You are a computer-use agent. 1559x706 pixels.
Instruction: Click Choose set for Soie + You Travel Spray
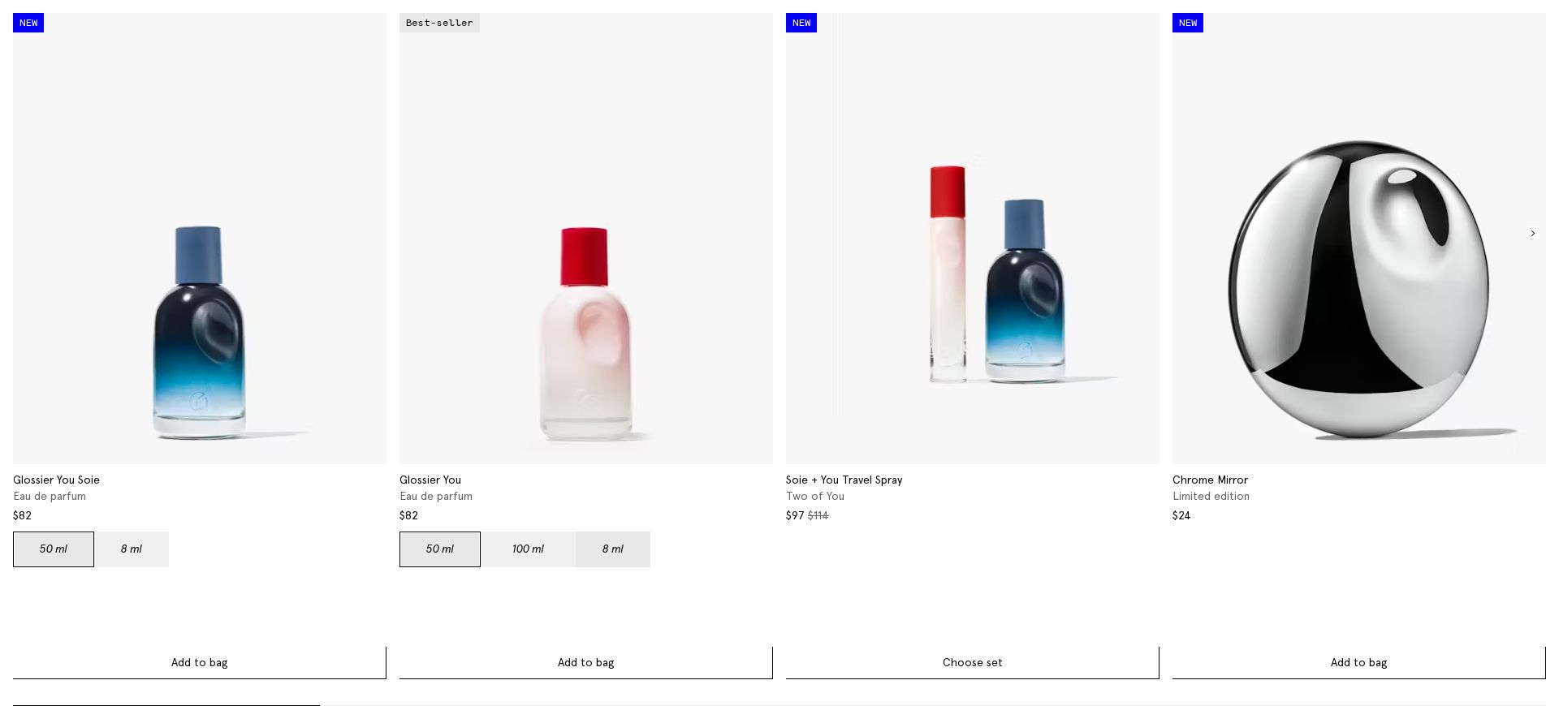coord(972,662)
